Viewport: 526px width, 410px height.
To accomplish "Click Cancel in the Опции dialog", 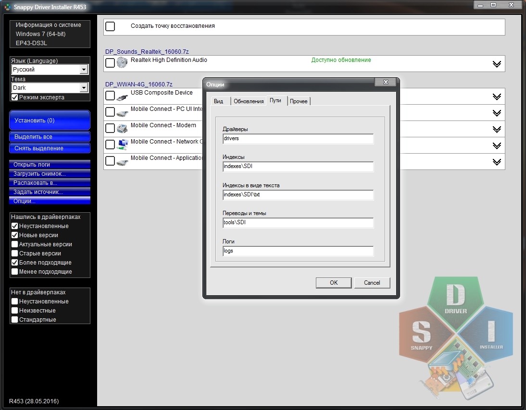I will (x=372, y=283).
